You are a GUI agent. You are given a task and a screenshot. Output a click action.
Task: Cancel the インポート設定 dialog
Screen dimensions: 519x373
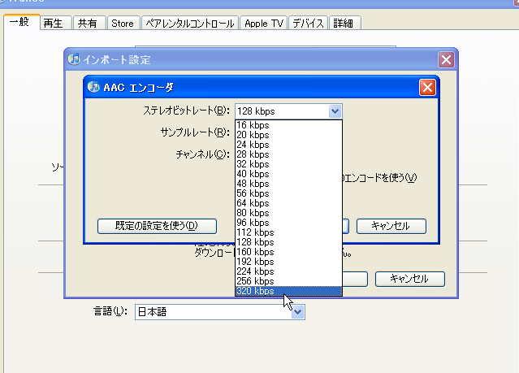[410, 279]
